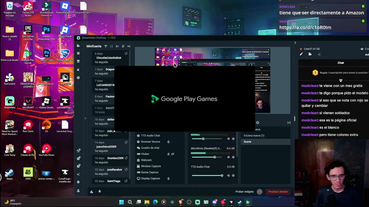Open taskbar Search icon
The image size is (369, 207).
[130, 202]
